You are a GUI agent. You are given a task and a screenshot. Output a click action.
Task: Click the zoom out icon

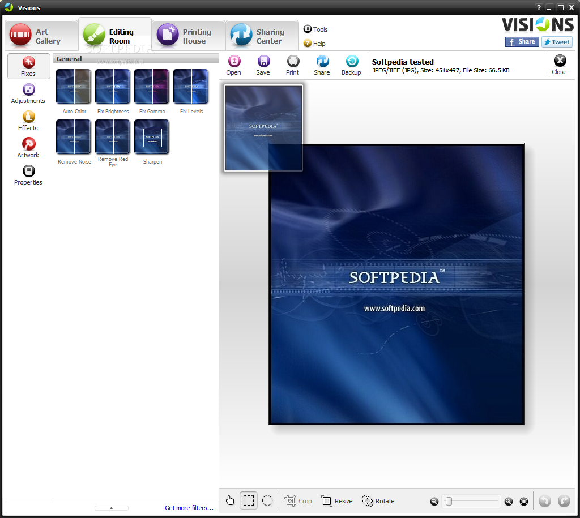click(x=434, y=502)
